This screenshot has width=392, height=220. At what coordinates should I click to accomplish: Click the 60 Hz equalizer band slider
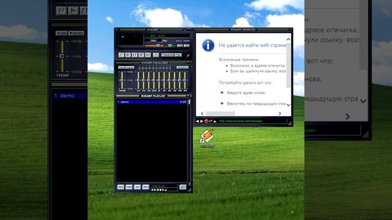(x=138, y=80)
